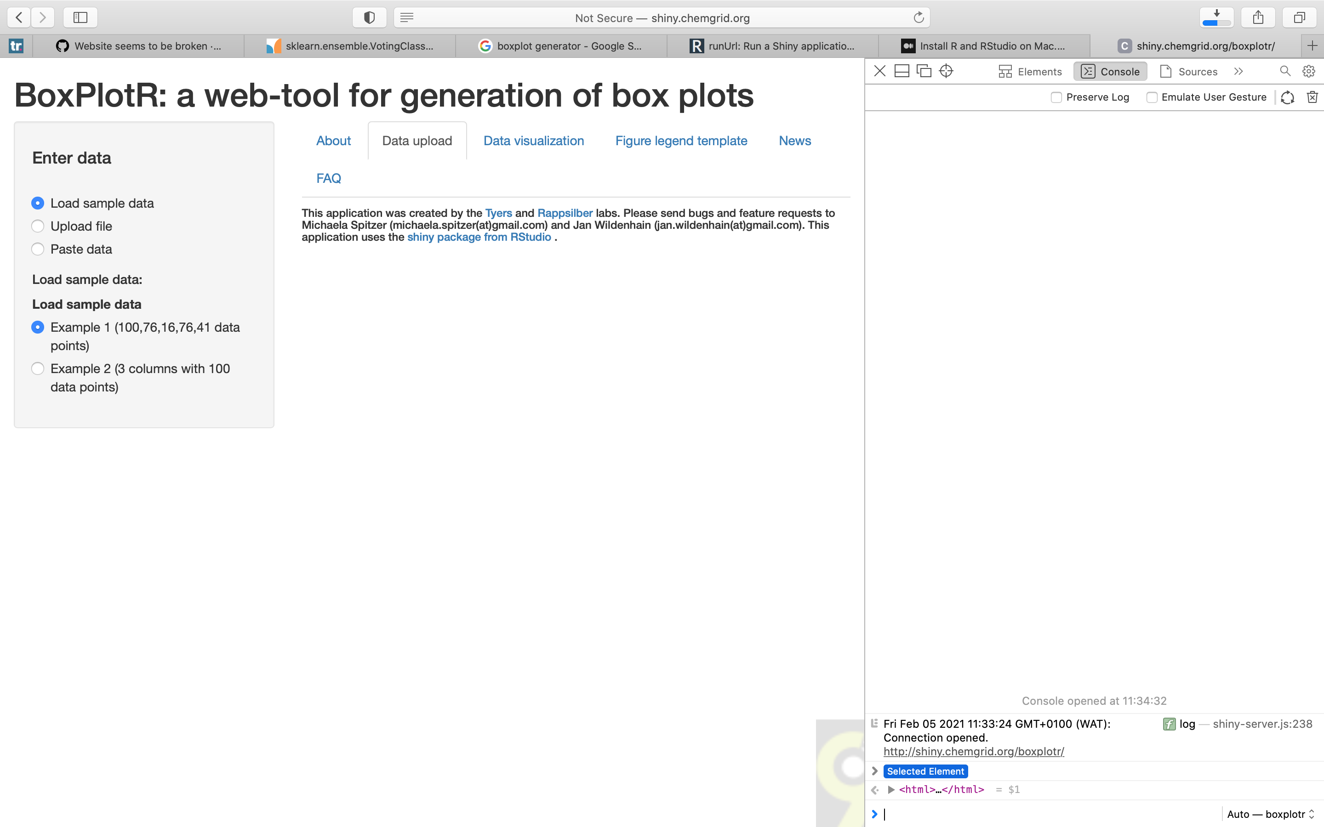This screenshot has height=827, width=1324.
Task: Dock the inspector to the bottom of the window
Action: click(902, 71)
